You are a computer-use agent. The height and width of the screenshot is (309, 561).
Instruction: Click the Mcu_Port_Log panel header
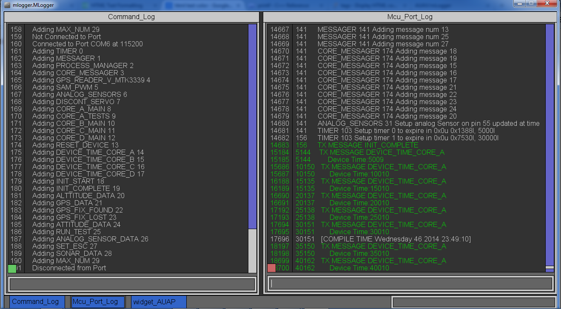coord(410,17)
